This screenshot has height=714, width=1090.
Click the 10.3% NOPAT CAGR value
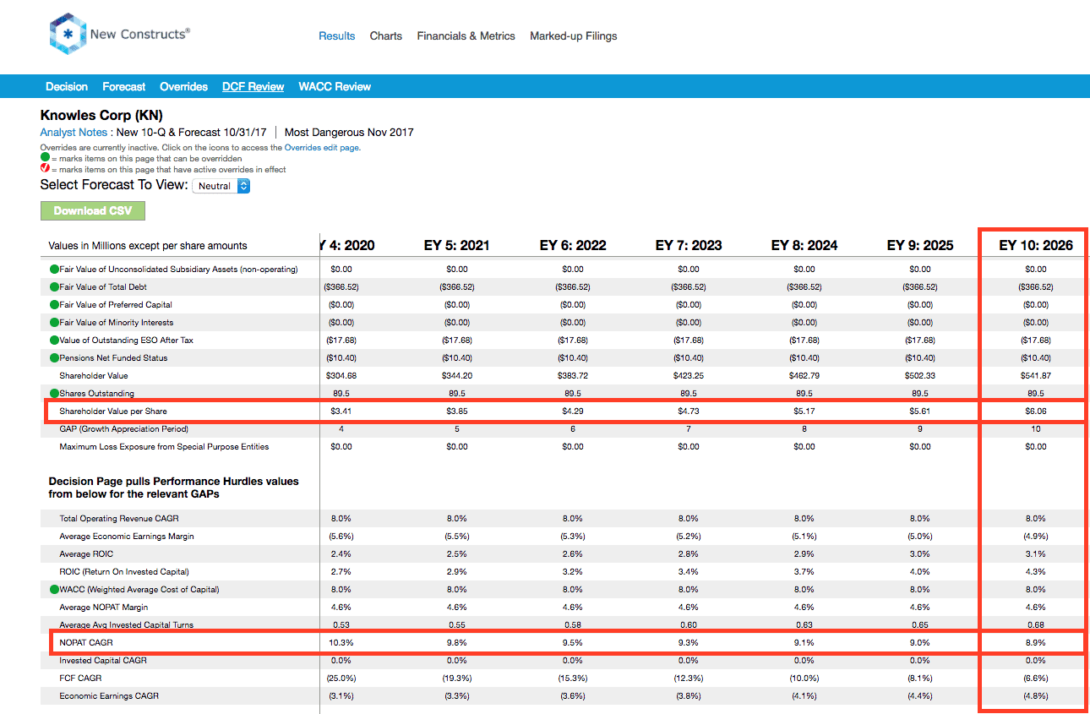[x=342, y=643]
